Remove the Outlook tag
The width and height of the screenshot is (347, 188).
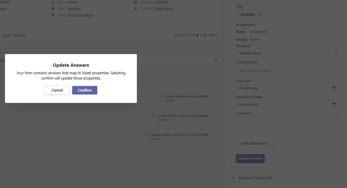[x=260, y=14]
